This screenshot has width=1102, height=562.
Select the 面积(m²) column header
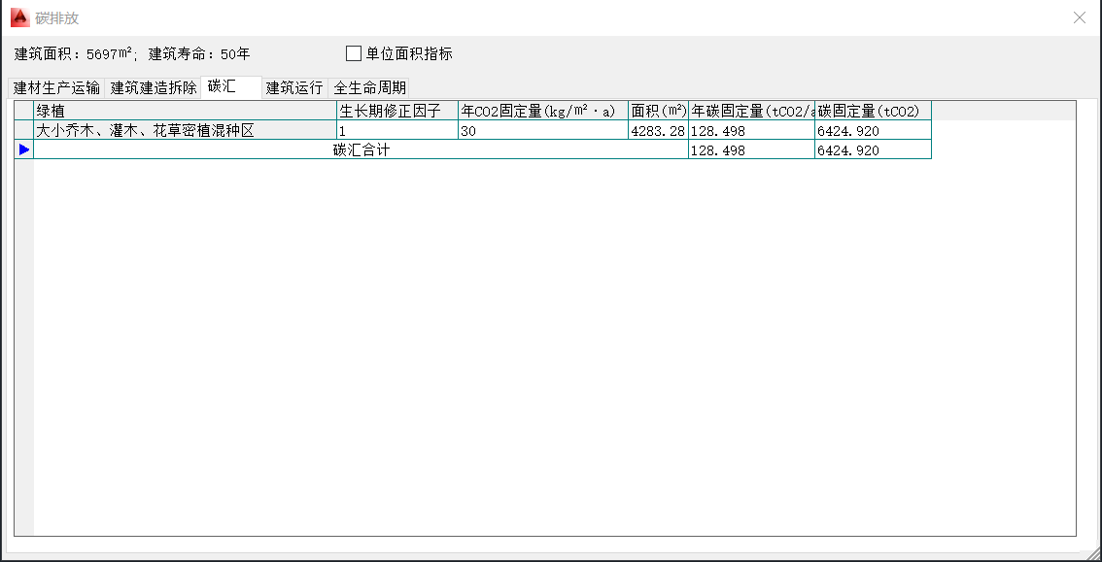pos(658,111)
